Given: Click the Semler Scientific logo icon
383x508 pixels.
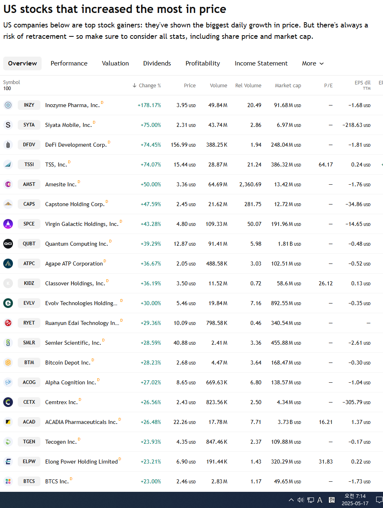Looking at the screenshot, I should (x=8, y=343).
